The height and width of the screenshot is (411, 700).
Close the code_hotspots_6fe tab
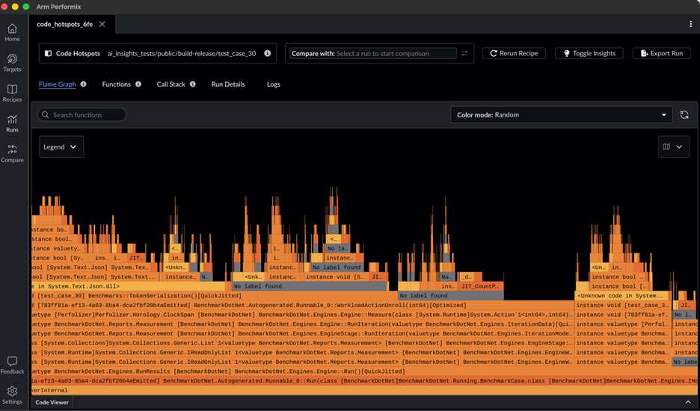coord(102,24)
